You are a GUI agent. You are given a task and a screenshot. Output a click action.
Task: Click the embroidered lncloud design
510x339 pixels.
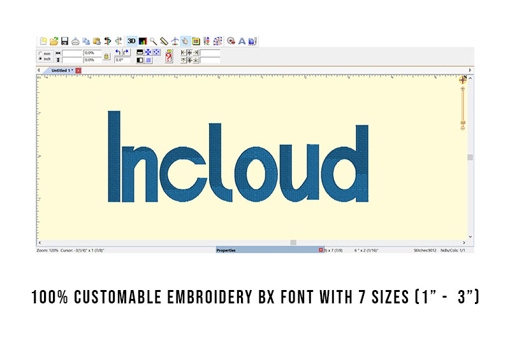[x=238, y=156]
